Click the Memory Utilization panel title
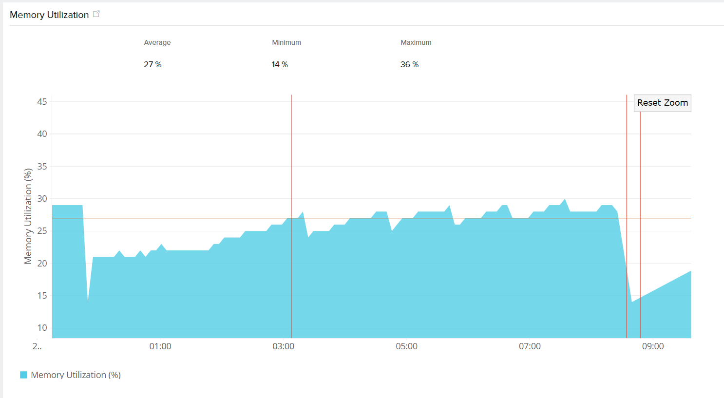The image size is (724, 398). click(x=49, y=15)
